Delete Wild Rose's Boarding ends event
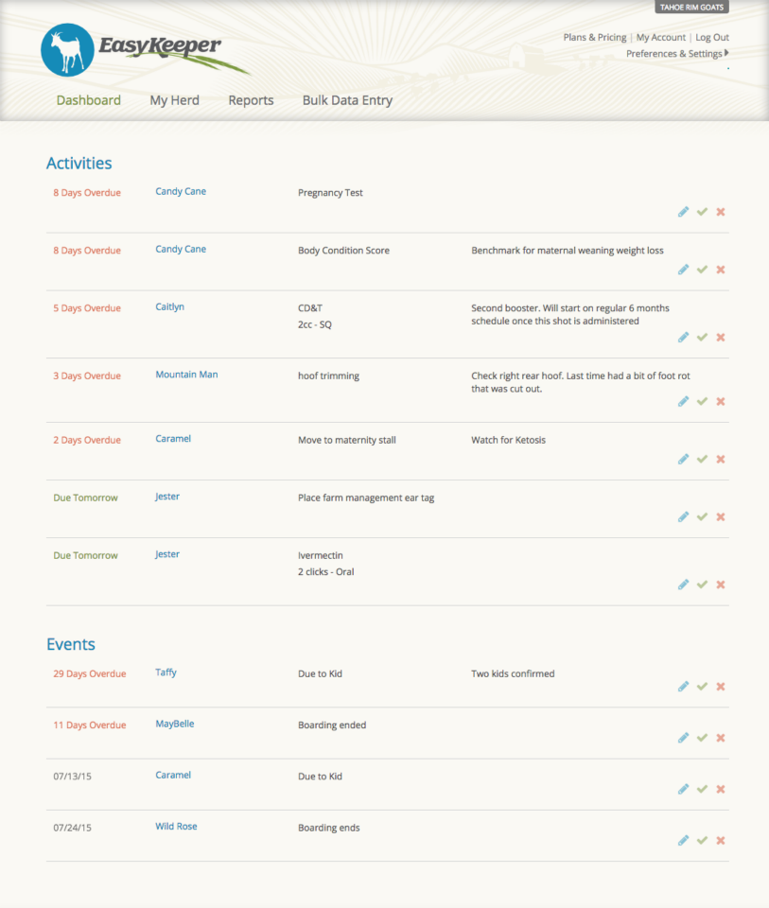The image size is (769, 908). click(720, 839)
